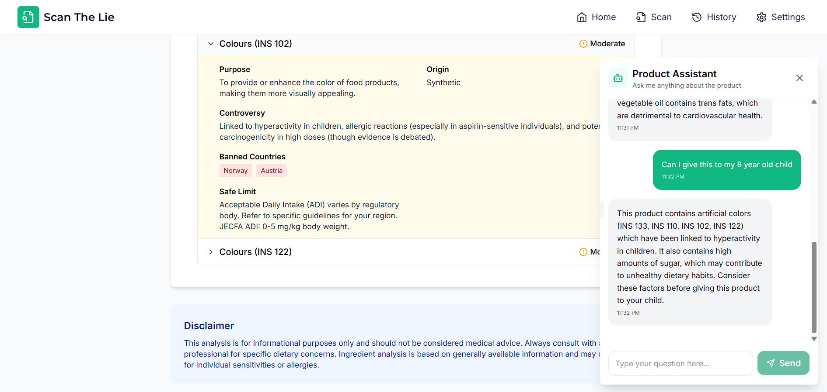Collapse the Colours (INS 102) section
827x392 pixels.
211,44
